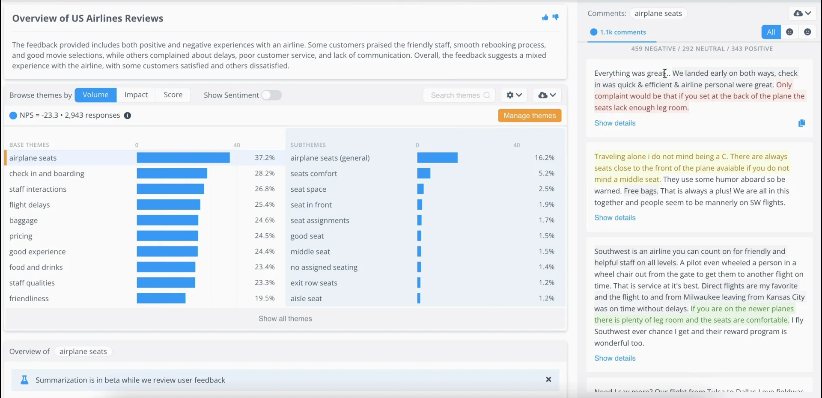Click the airplane seats tag in Comments header

[658, 13]
